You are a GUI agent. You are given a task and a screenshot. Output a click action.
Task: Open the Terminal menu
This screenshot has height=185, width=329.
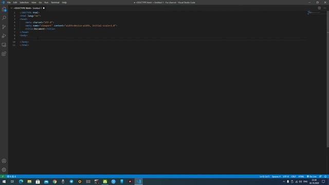[55, 3]
